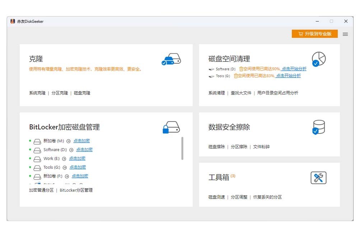This screenshot has height=239, width=359.
Task: Click the 升级到专业版 upgrade button
Action: click(x=314, y=34)
